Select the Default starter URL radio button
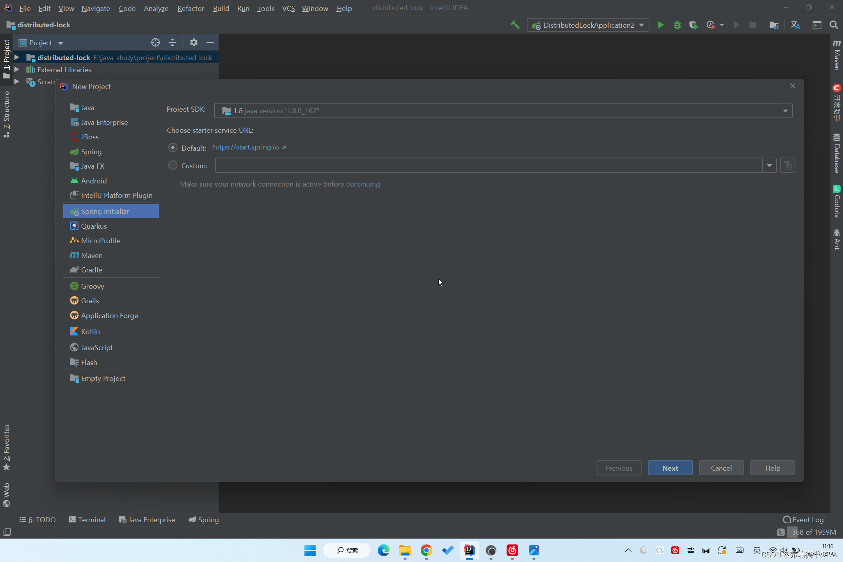The image size is (843, 562). tap(173, 148)
